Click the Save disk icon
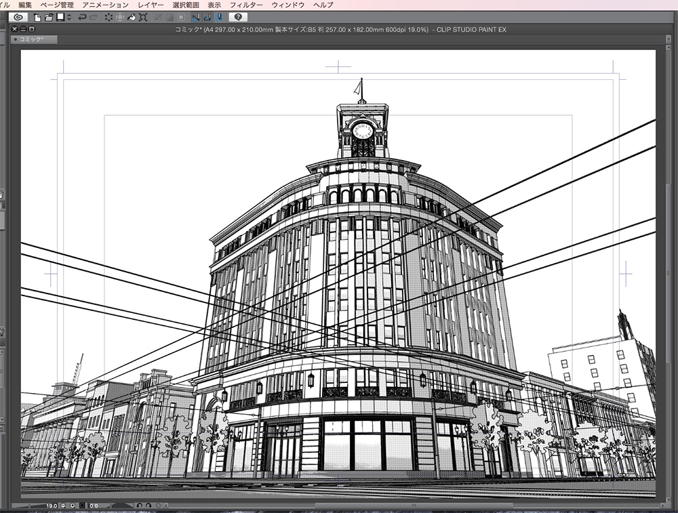The image size is (678, 513). coord(60,17)
